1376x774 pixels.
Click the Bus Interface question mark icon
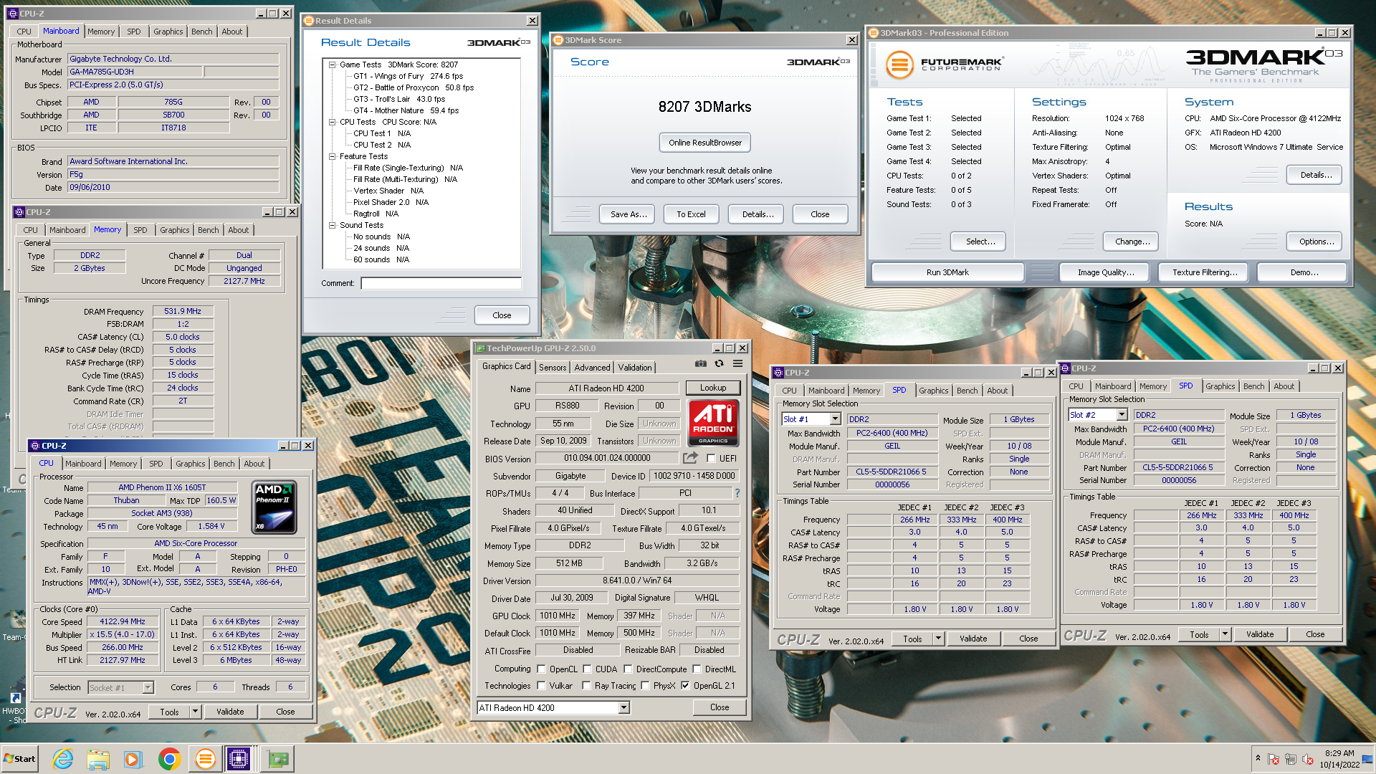[737, 493]
